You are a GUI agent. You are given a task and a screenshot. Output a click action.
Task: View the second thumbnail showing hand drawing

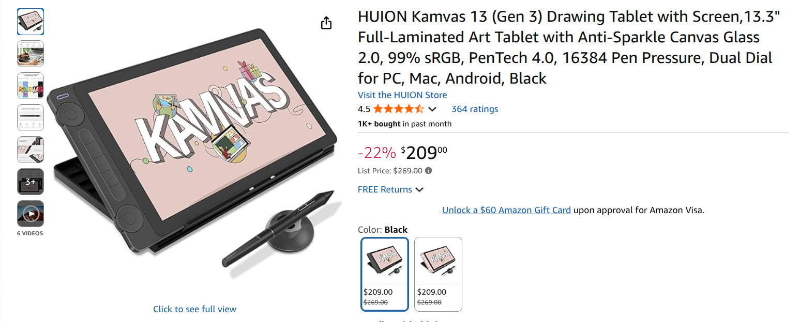[31, 54]
